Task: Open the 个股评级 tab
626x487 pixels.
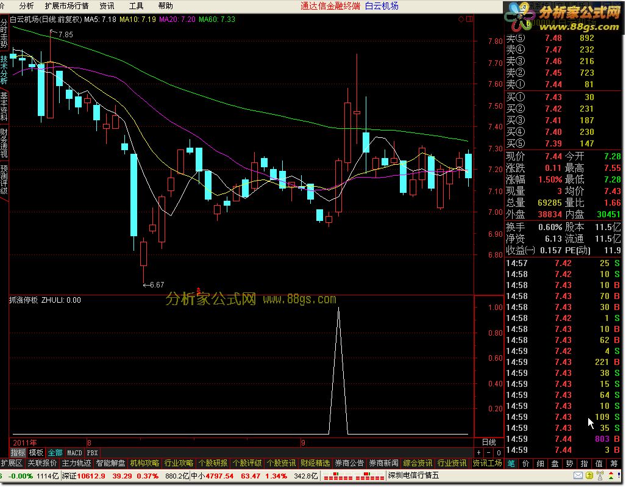Action: click(247, 463)
